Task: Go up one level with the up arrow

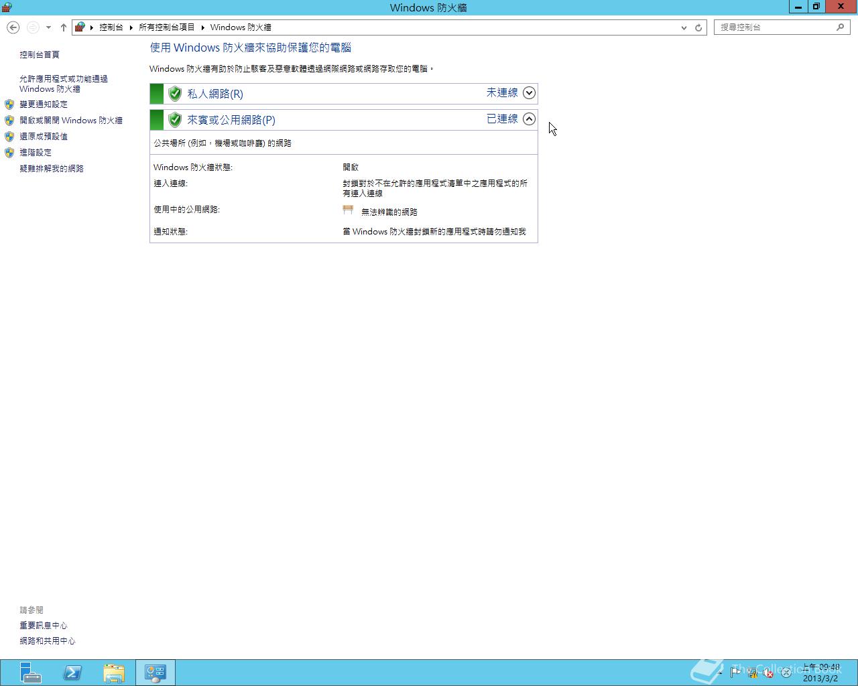Action: pos(64,27)
